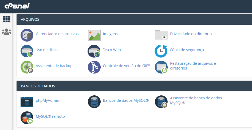Click the cPanel logo
Screen dimensions: 252x130
(17, 6)
